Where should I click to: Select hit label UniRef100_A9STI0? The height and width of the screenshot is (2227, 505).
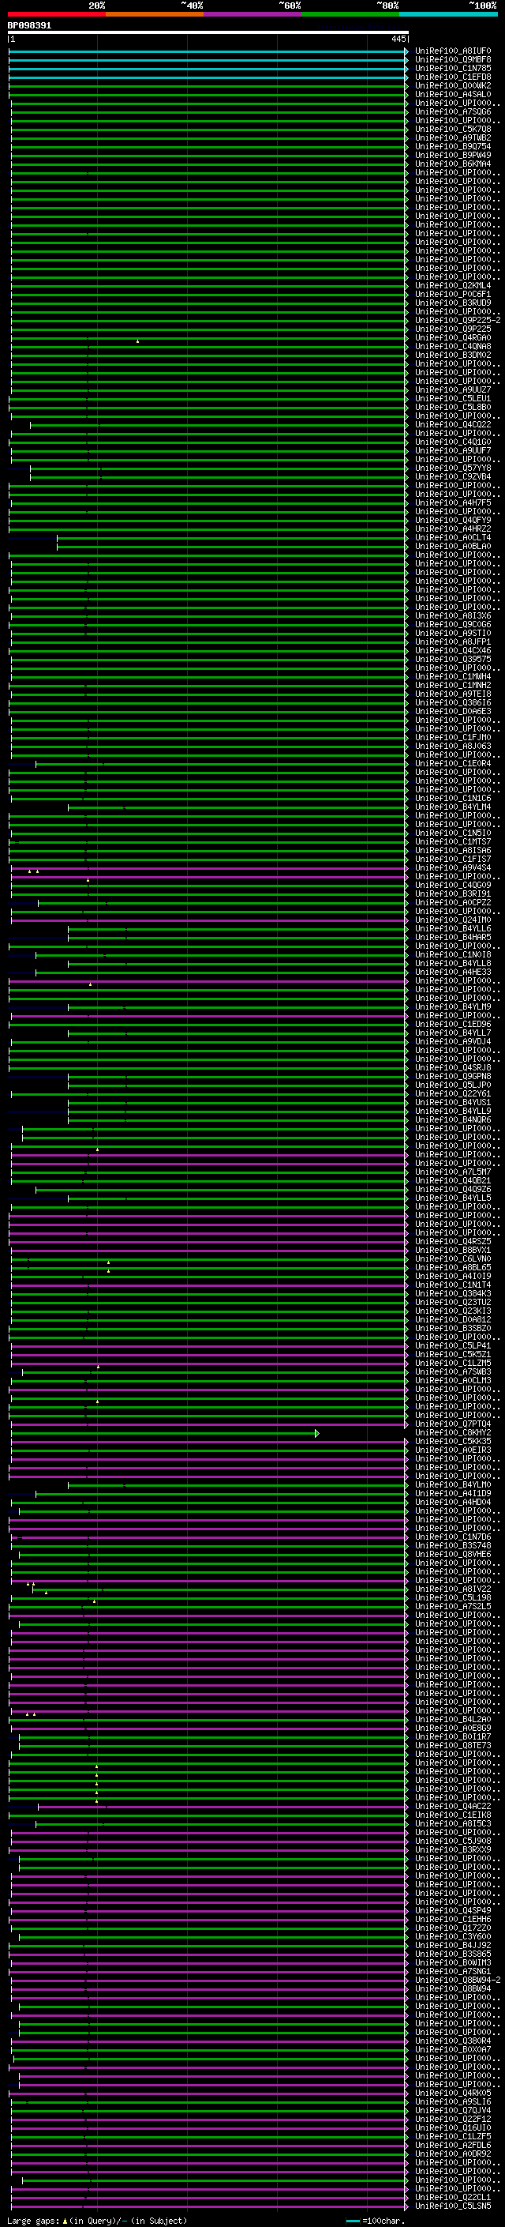coord(453,633)
